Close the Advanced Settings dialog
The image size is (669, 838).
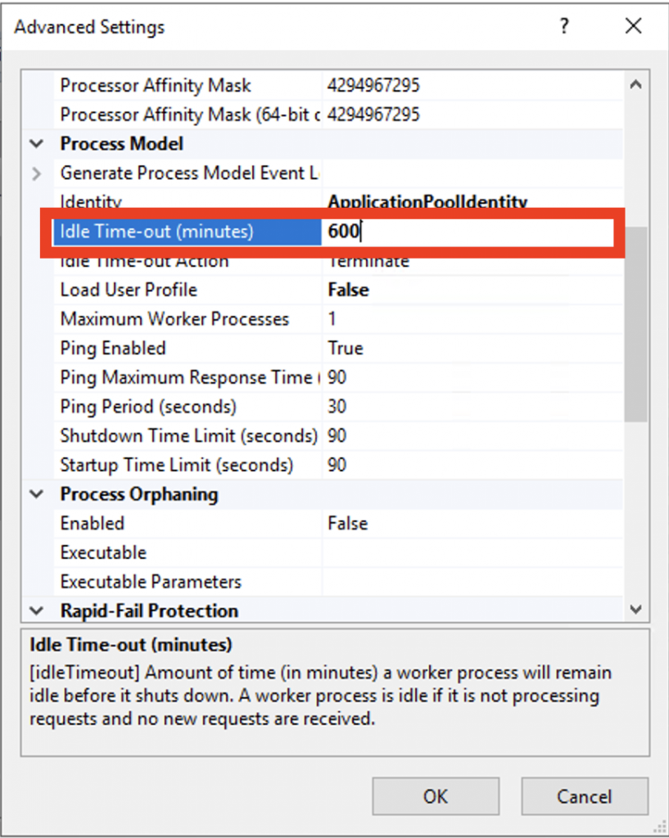point(633,25)
